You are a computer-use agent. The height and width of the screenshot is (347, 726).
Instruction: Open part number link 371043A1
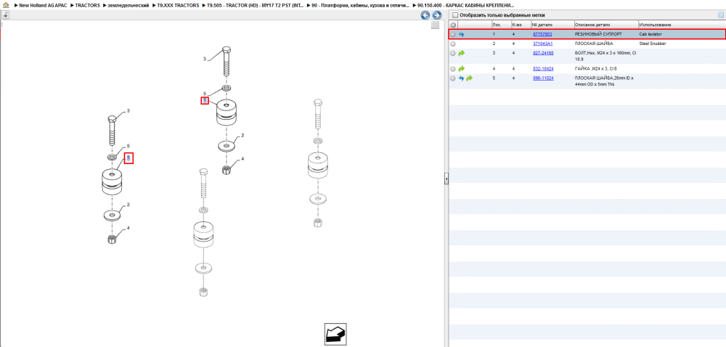542,44
